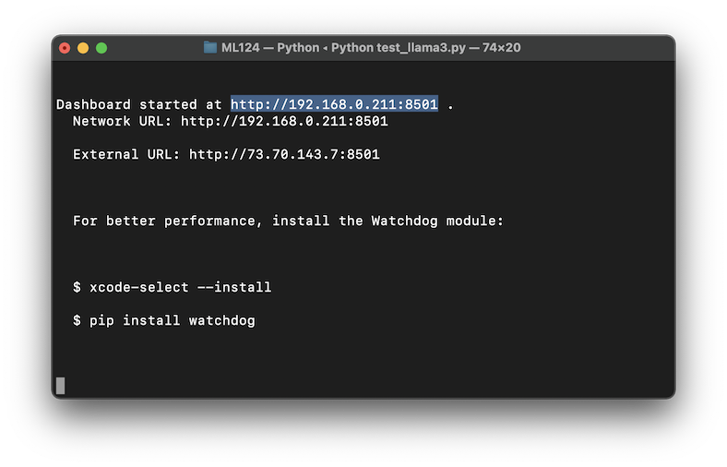The width and height of the screenshot is (727, 467).
Task: Click the gray terminal cursor block
Action: pyautogui.click(x=60, y=386)
